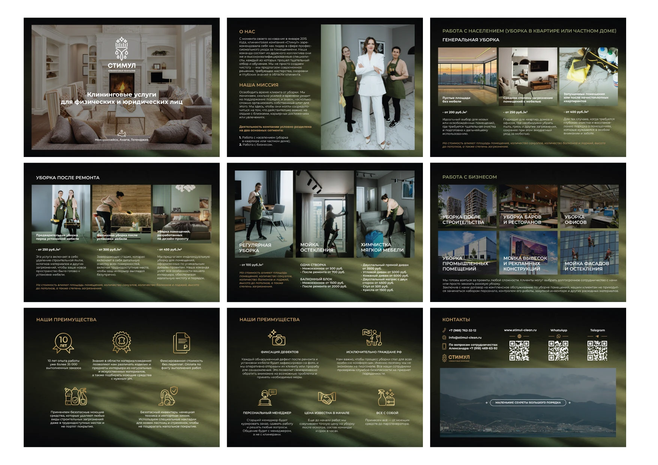
Task: Click the mobile phone icon beside cooperation contact
Action: [x=444, y=346]
